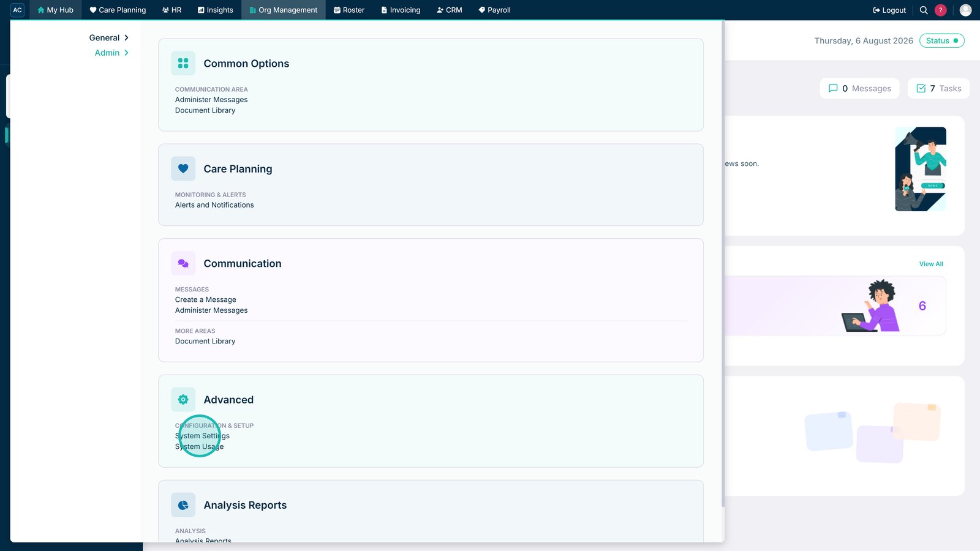Expand the Admin menu chevron
The height and width of the screenshot is (551, 980).
[x=126, y=53]
